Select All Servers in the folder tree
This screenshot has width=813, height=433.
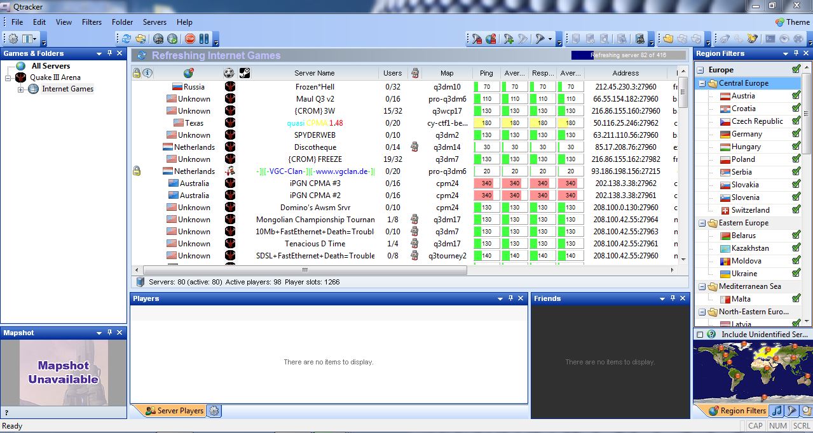point(51,65)
